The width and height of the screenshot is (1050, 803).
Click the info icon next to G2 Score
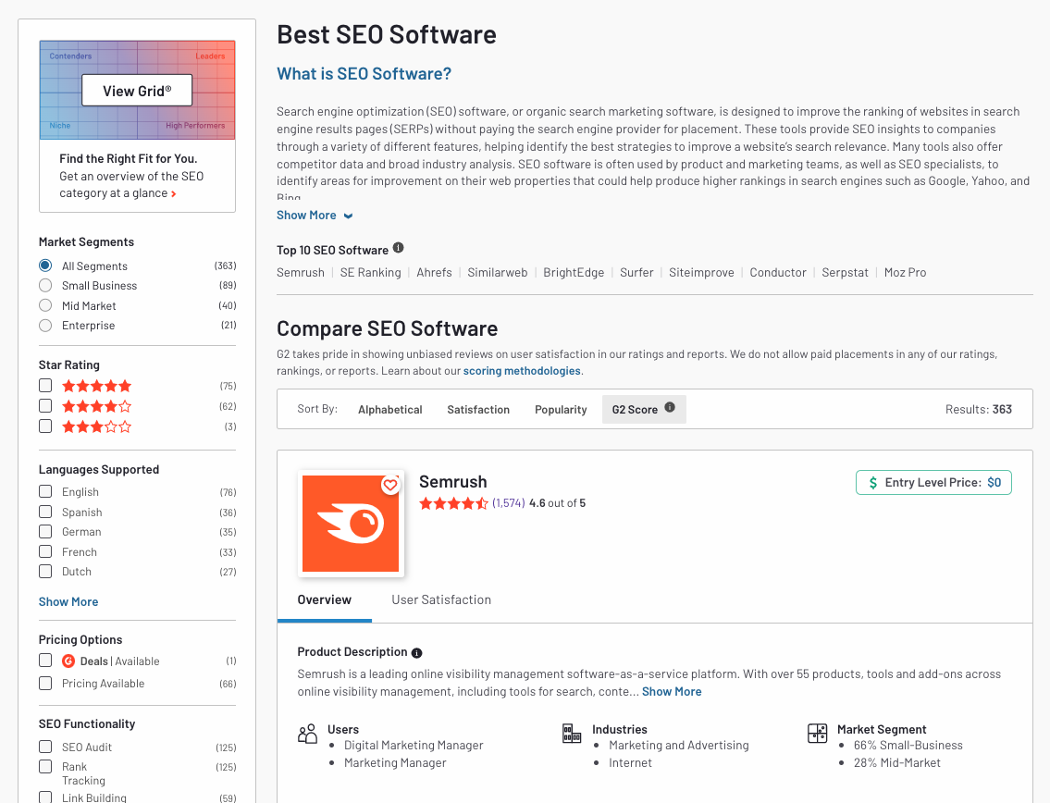click(x=670, y=408)
